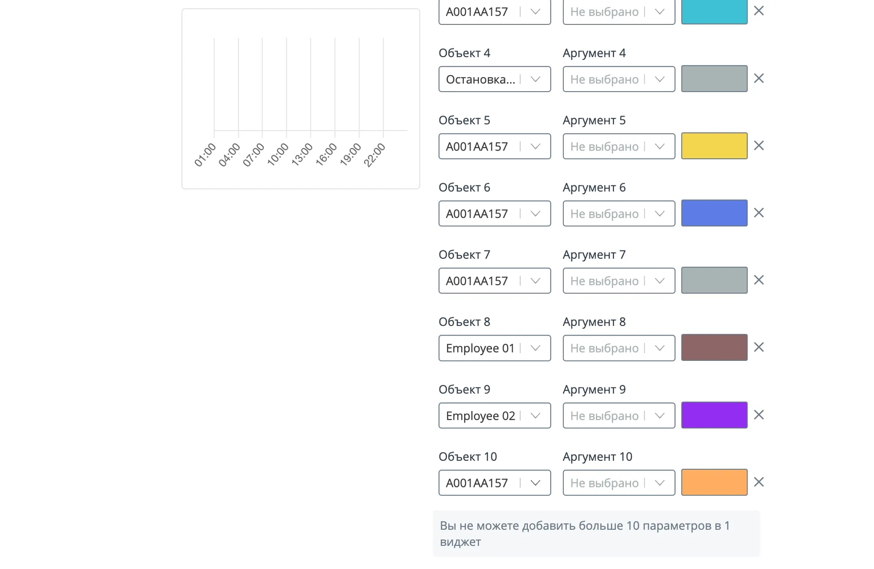874x569 pixels.
Task: Remove the topmost row with cyan swatch
Action: [x=759, y=11]
